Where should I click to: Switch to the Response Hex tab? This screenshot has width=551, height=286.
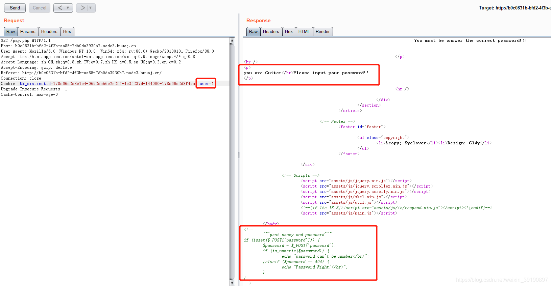point(289,31)
